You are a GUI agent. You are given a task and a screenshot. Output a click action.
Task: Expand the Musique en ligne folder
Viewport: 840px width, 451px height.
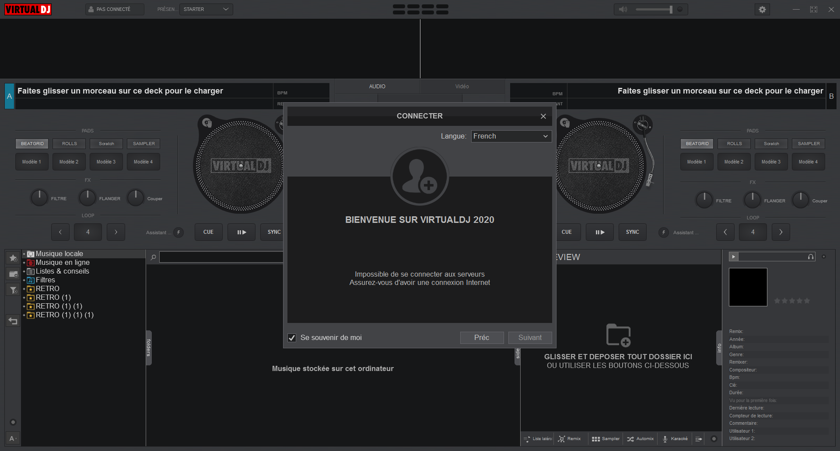pos(24,263)
